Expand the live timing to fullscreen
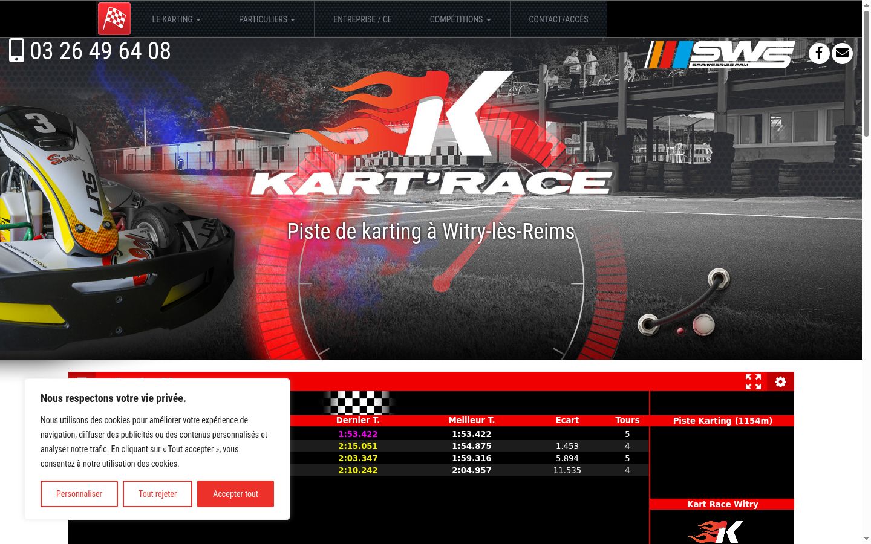Screen dimensions: 871x544 tap(753, 381)
